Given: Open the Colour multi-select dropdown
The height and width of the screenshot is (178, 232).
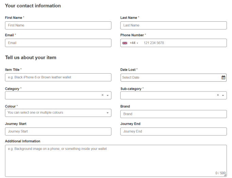Looking at the screenshot, I should 108,113.
